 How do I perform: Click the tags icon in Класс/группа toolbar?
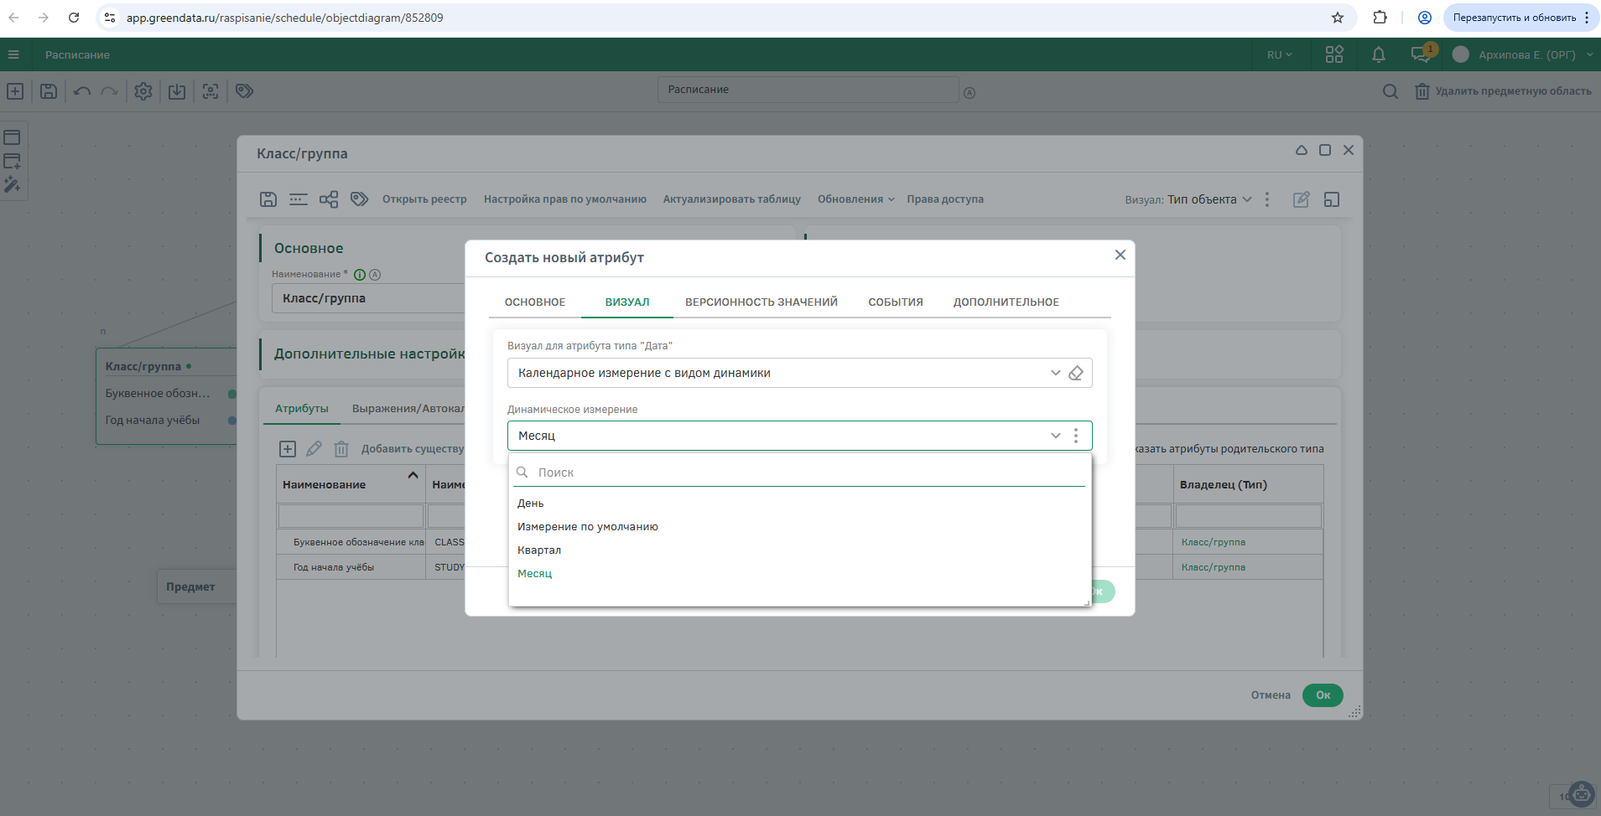click(x=360, y=199)
